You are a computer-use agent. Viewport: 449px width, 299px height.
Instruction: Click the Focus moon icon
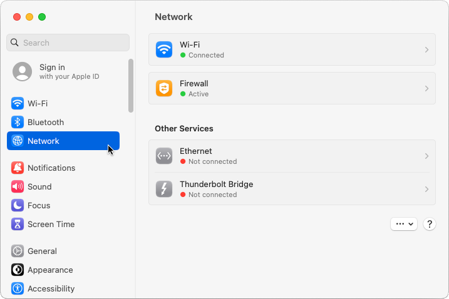point(18,205)
